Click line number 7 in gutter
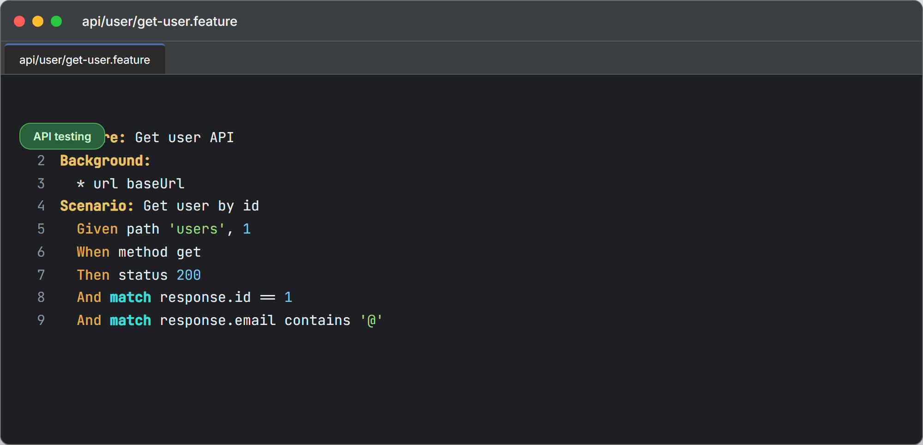The image size is (923, 445). [41, 275]
